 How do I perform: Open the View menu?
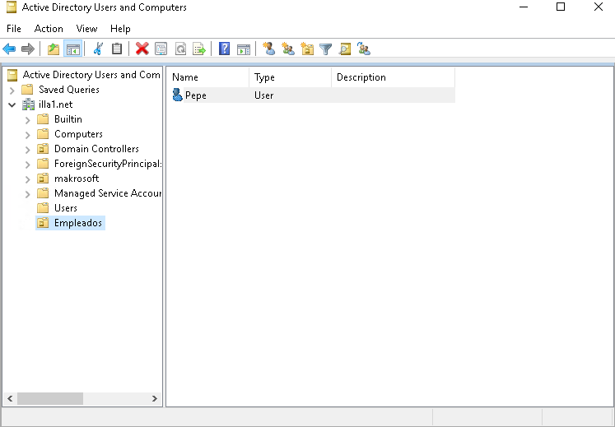pyautogui.click(x=86, y=29)
